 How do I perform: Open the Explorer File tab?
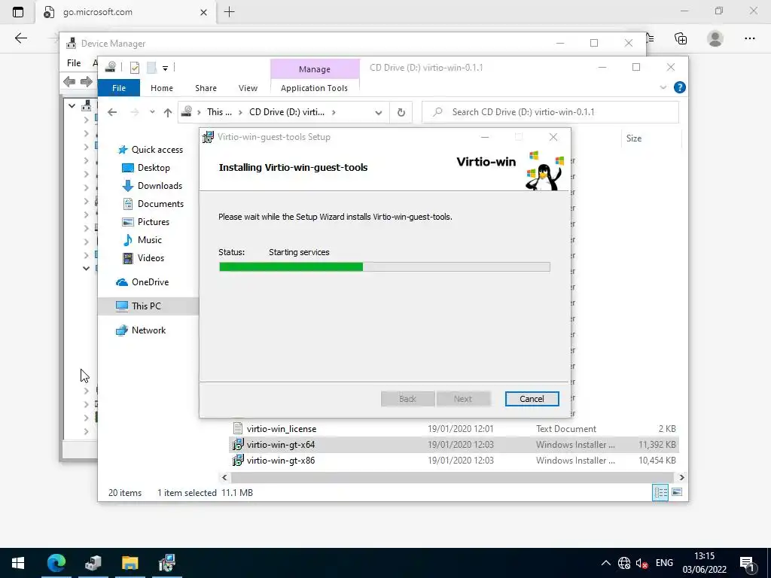119,88
